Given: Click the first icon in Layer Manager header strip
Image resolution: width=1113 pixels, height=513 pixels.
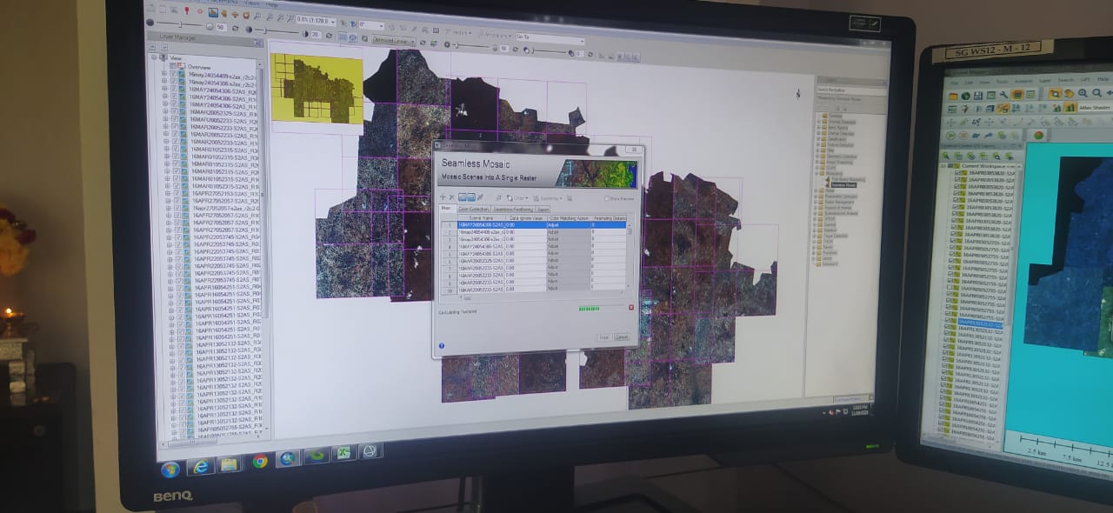Looking at the screenshot, I should point(152,47).
